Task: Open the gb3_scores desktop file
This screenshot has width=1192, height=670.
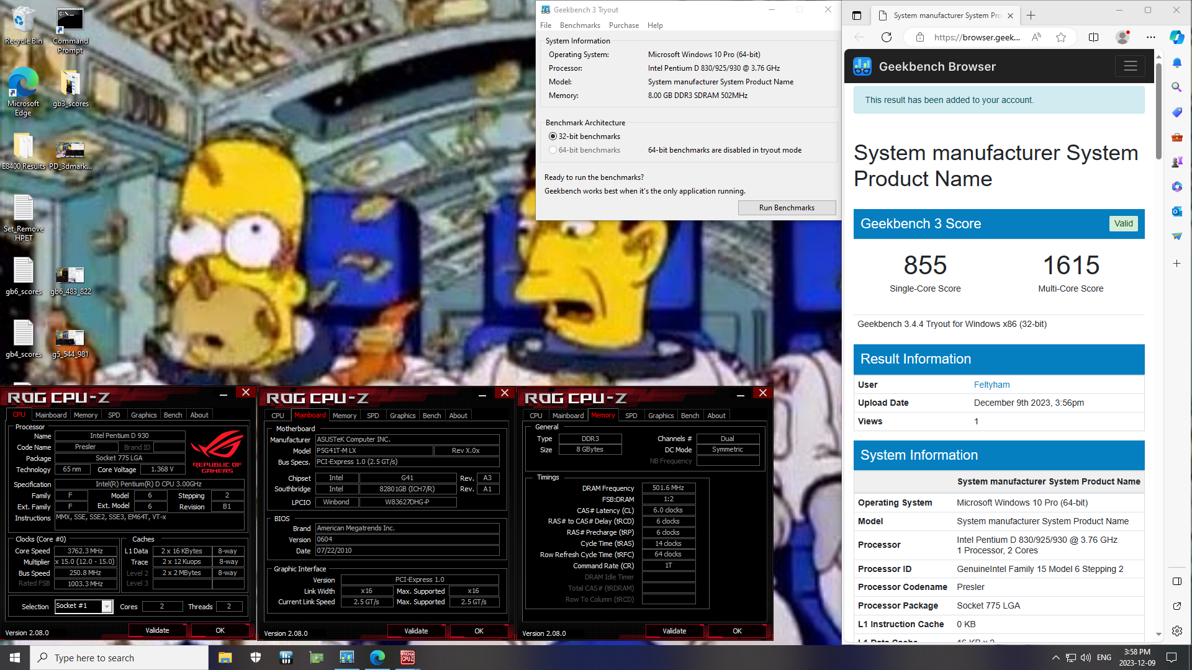Action: click(x=70, y=88)
